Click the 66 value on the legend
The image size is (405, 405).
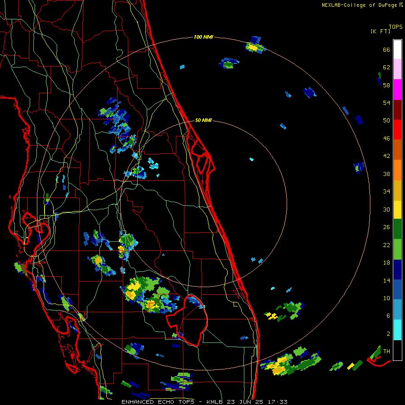pyautogui.click(x=387, y=49)
